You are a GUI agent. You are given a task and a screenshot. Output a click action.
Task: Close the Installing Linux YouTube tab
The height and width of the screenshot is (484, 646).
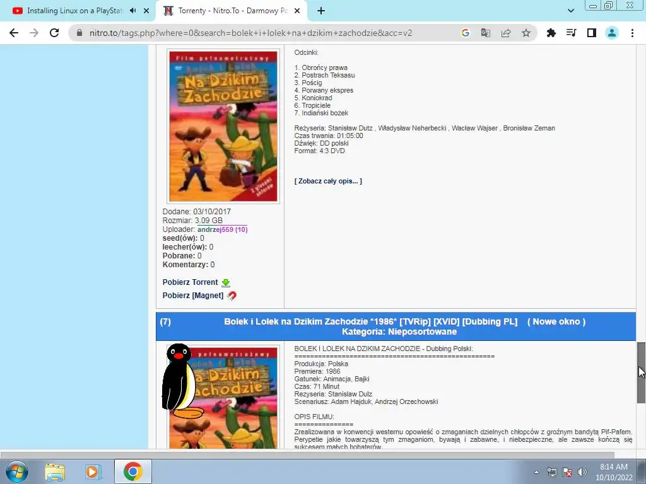point(146,11)
